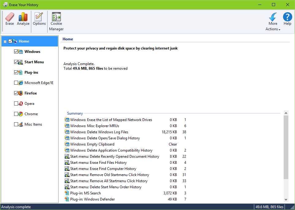Tick the Misc Items checkbox
Viewport: 295px width, 210px height.
[16, 124]
